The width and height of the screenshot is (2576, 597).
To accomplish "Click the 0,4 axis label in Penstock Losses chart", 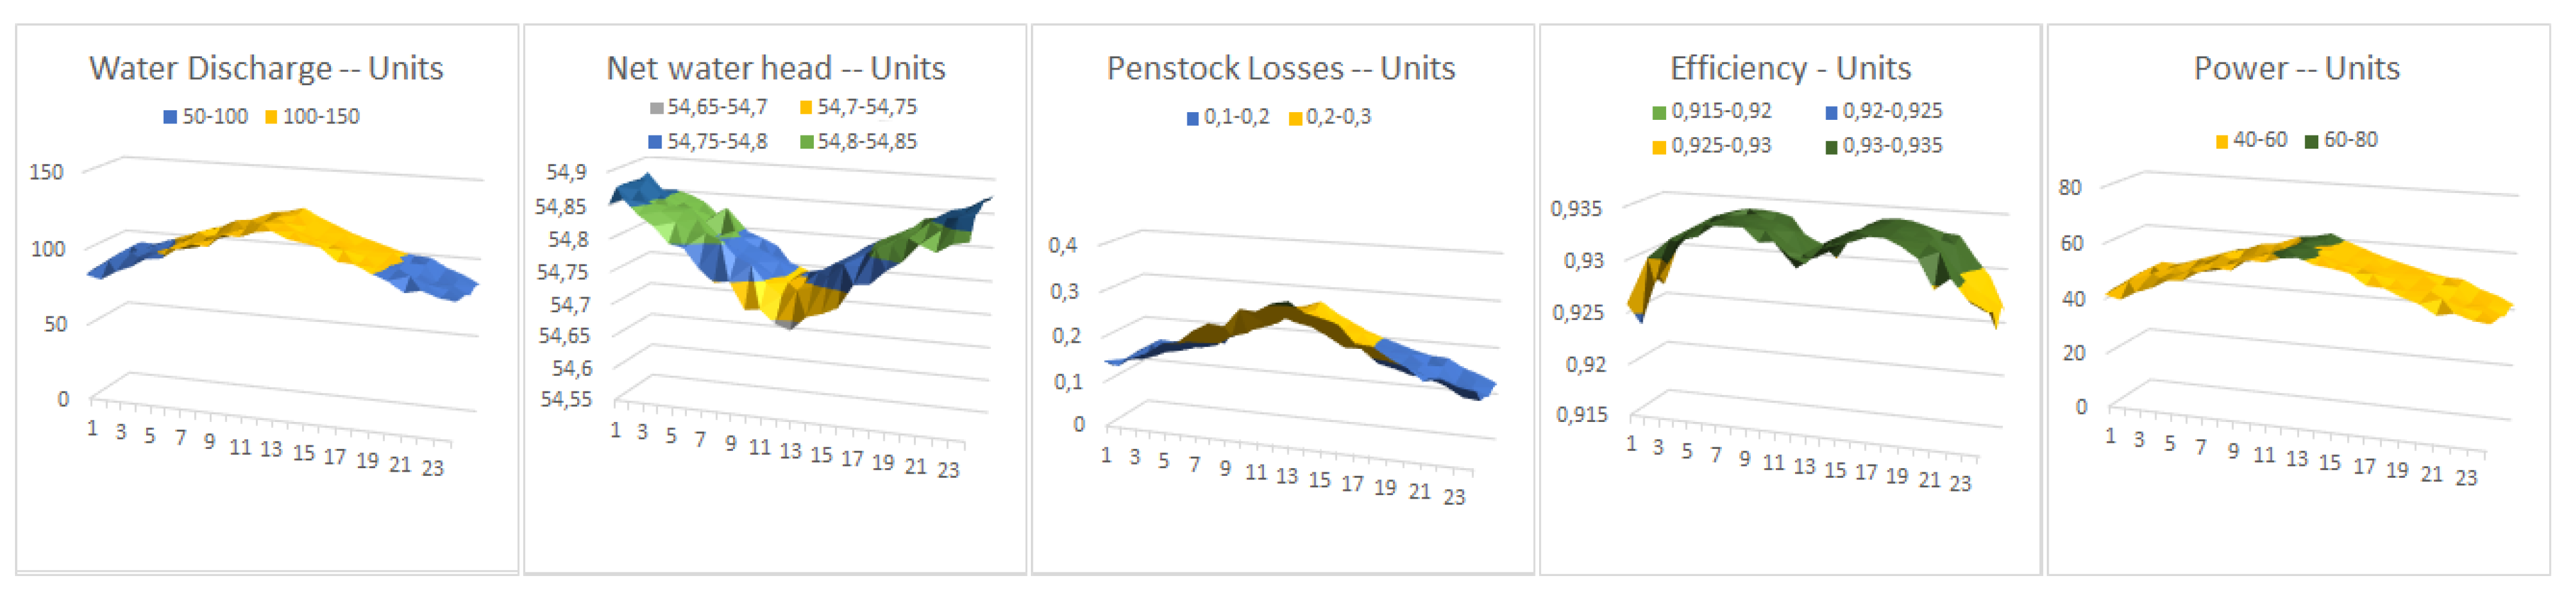I will [1063, 245].
